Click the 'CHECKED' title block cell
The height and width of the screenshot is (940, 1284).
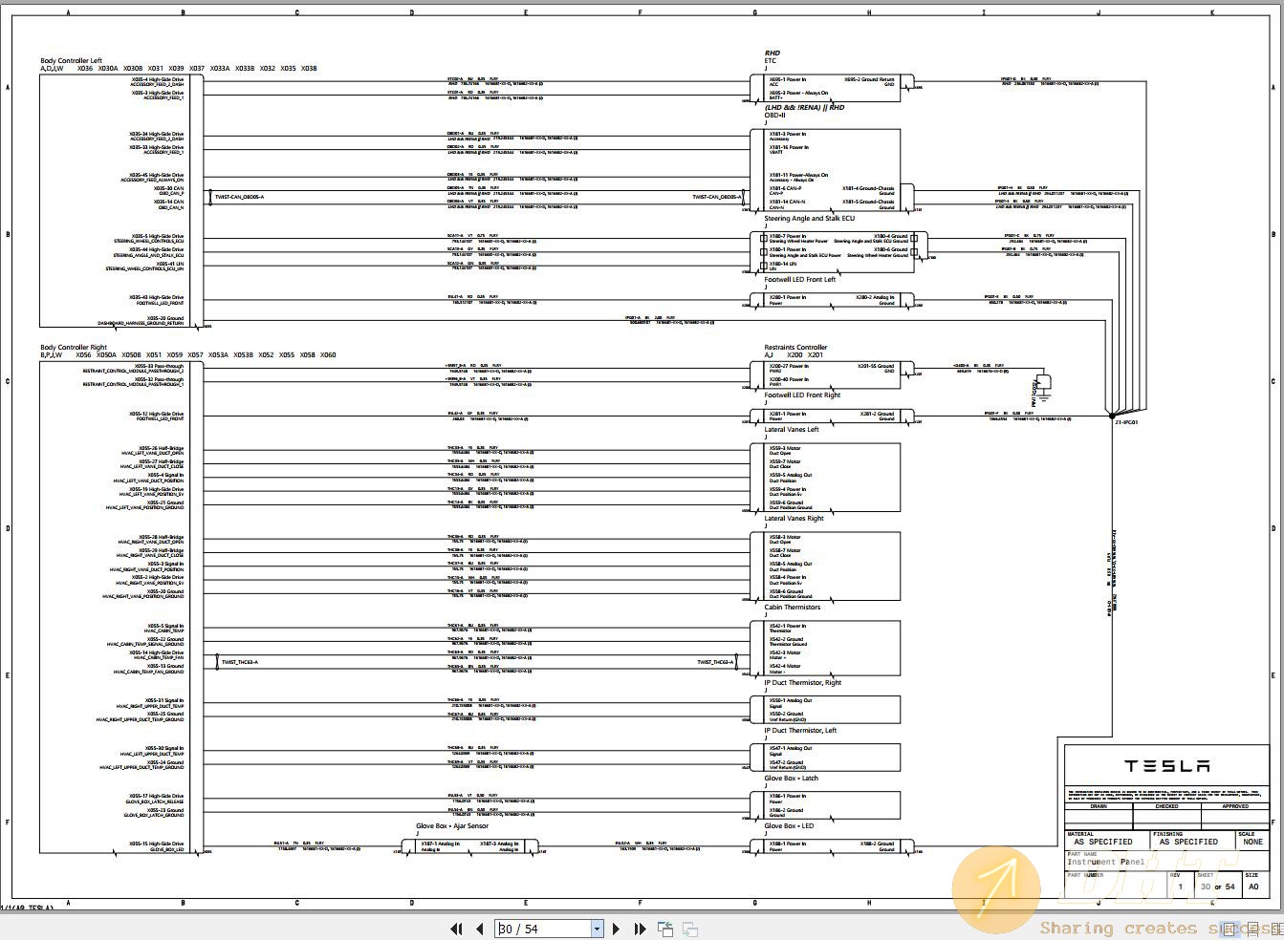(x=1166, y=806)
